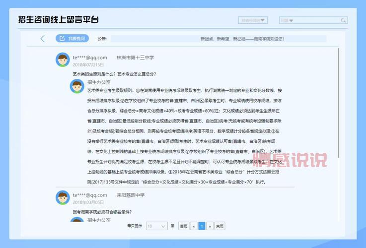Click the date 2018年03月05日
The image size is (366, 248).
click(88, 202)
